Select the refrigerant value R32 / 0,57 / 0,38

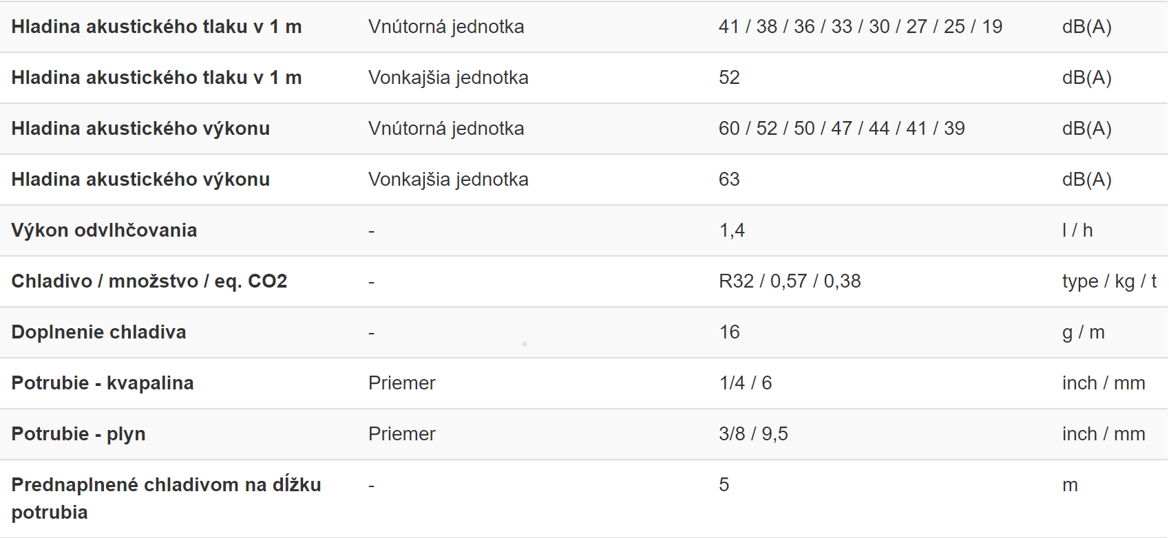(790, 281)
